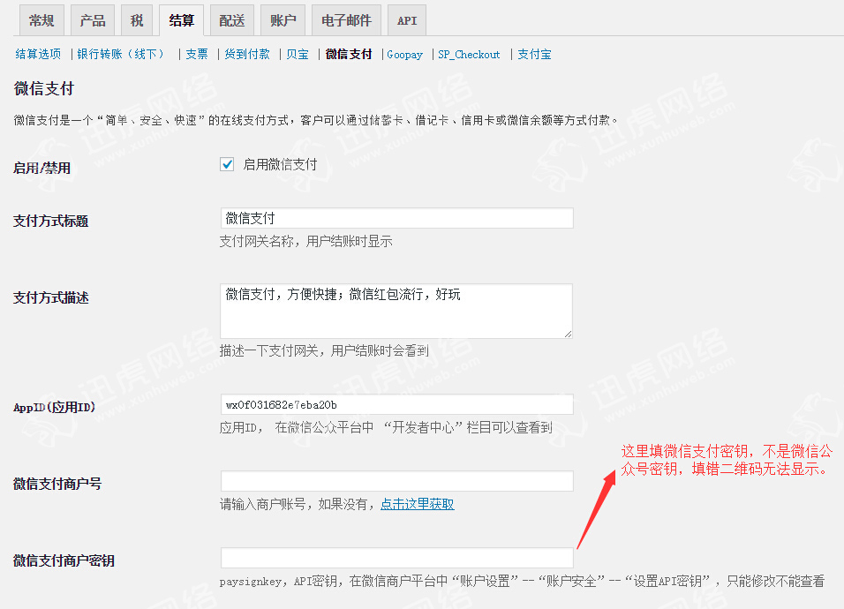Click the 微信支付商户号 label
The image size is (844, 609).
(x=57, y=484)
